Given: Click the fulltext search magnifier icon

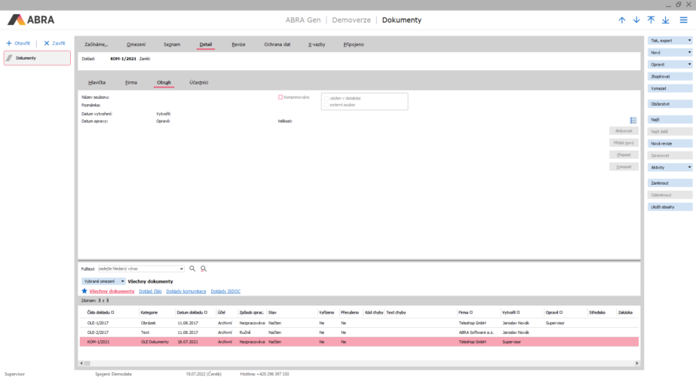Looking at the screenshot, I should [192, 268].
